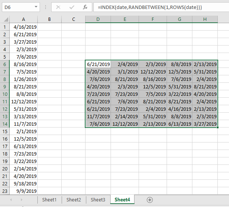Select the active Sheet4 tab
This screenshot has height=207, width=229.
[x=122, y=200]
